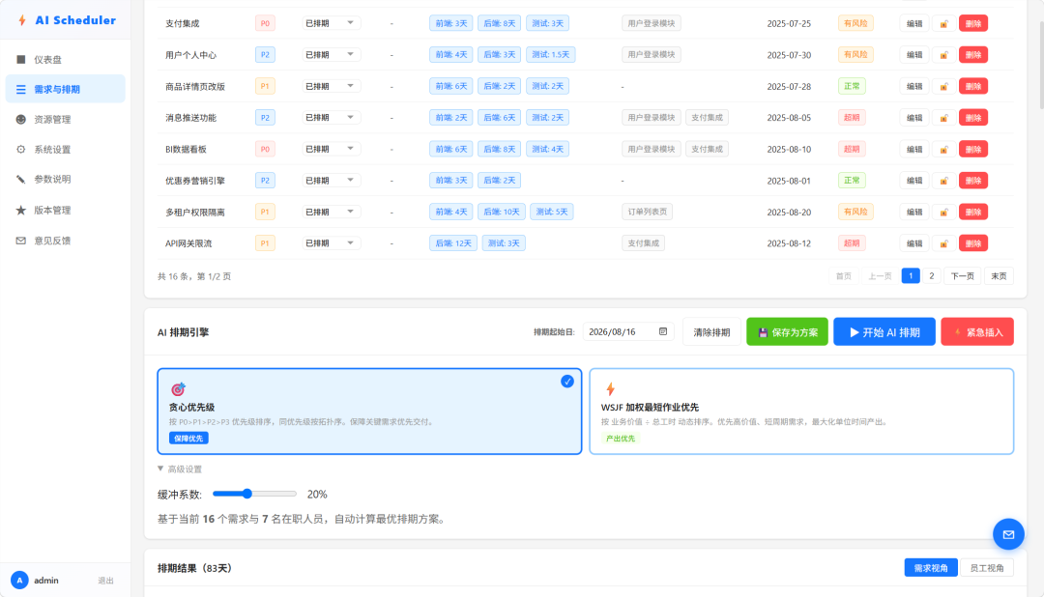Open 系统设置 menu label
The height and width of the screenshot is (597, 1044).
pyautogui.click(x=52, y=150)
